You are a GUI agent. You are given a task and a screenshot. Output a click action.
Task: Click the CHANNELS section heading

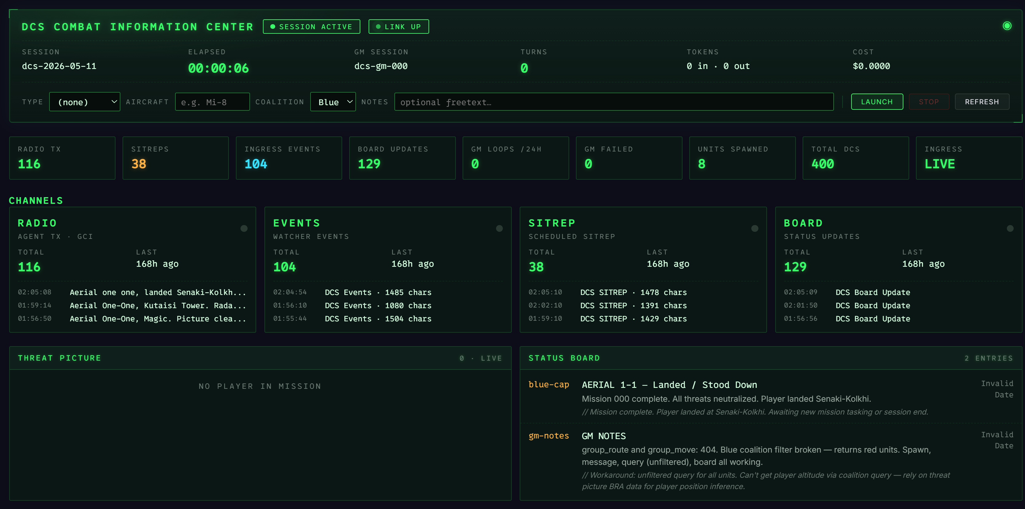[36, 201]
